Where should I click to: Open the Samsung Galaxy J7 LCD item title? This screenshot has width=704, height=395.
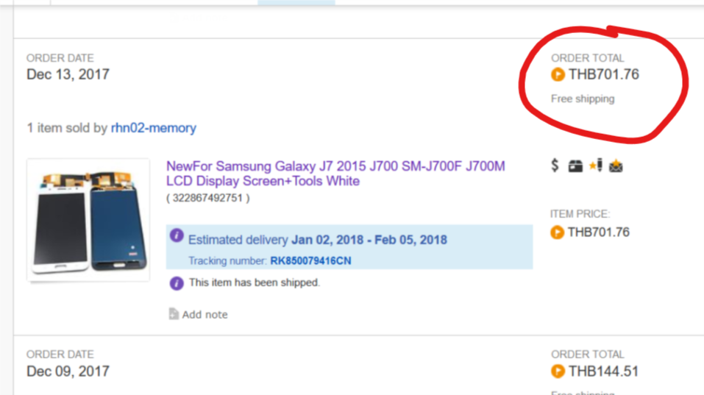point(335,174)
